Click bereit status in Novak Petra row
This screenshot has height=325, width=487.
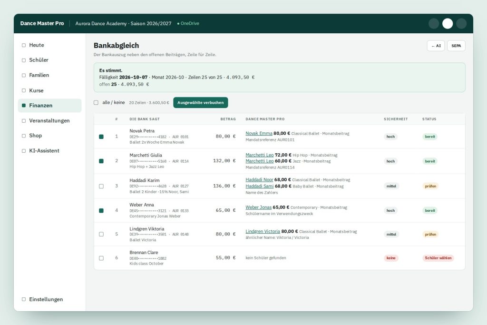pos(430,137)
